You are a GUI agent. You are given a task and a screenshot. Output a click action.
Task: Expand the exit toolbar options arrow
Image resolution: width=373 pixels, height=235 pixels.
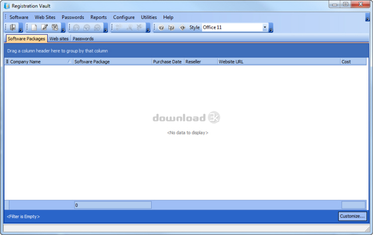(21, 28)
